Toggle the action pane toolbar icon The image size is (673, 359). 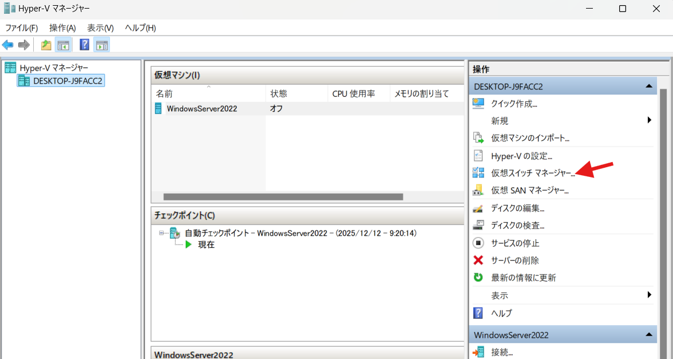coord(102,45)
